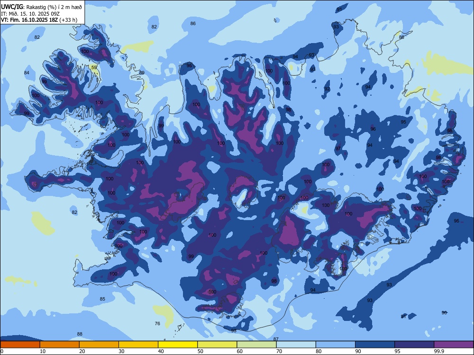Click the "89" map value
This screenshot has width=474, height=355.
tap(142, 73)
